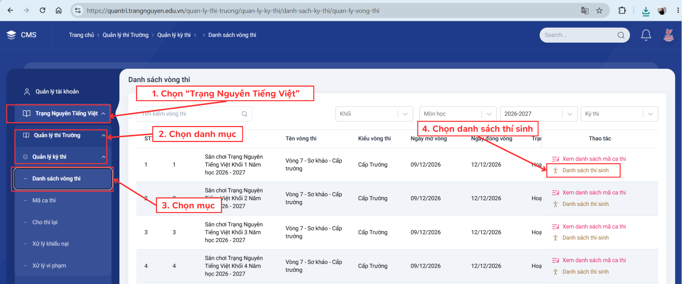Click the 09/12/2026 opening date in row 4
Viewport: 682px width, 284px height.
[426, 266]
